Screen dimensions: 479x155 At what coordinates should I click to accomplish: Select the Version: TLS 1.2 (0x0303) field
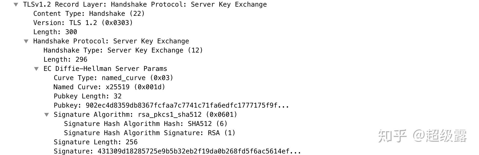83,23
